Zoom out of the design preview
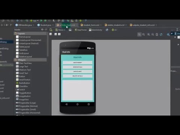Image resolution: width=180 pixels, height=135 pixels. (x=153, y=34)
